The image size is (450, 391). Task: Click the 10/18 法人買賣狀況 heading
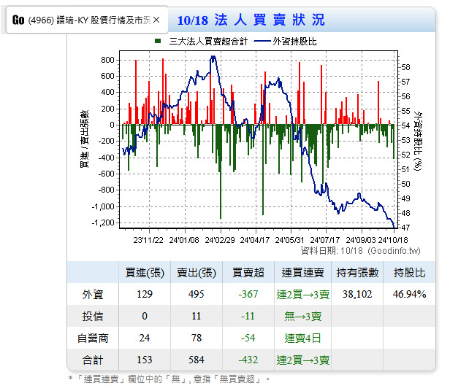(251, 20)
